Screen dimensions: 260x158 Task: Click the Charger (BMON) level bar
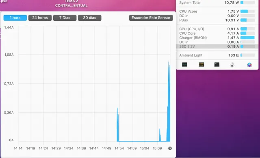point(247,37)
